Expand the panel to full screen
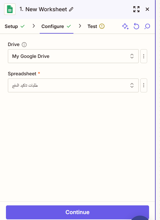Viewport: 160px width, 220px height. coord(136,9)
